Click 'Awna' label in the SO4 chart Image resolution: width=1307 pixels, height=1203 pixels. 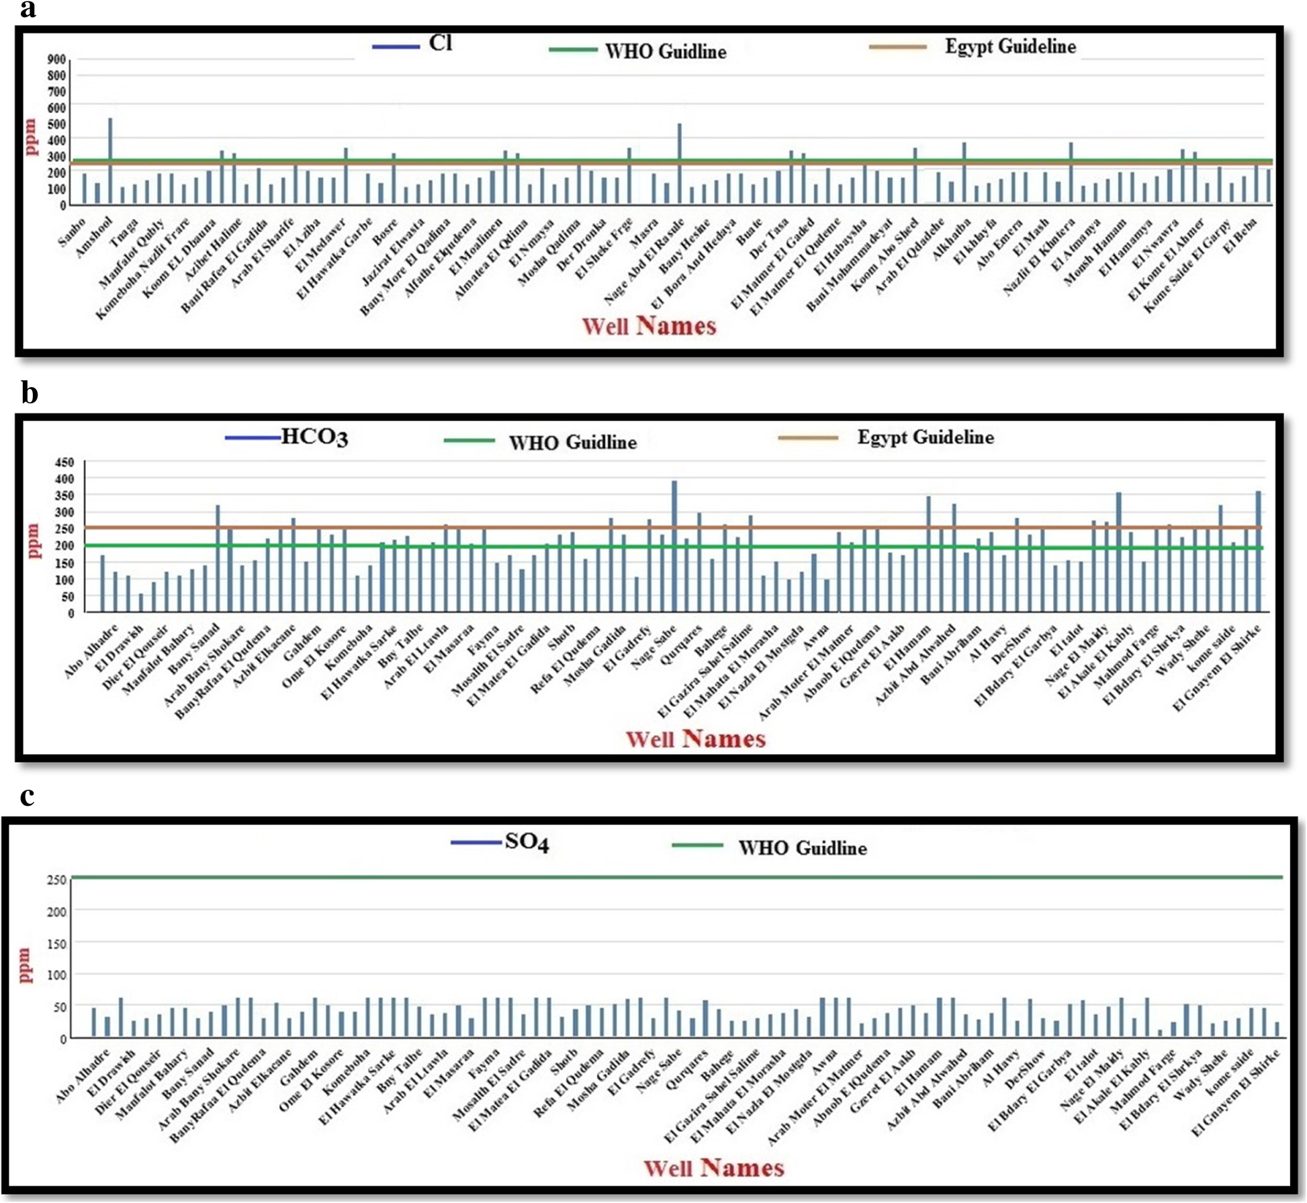[x=826, y=1061]
